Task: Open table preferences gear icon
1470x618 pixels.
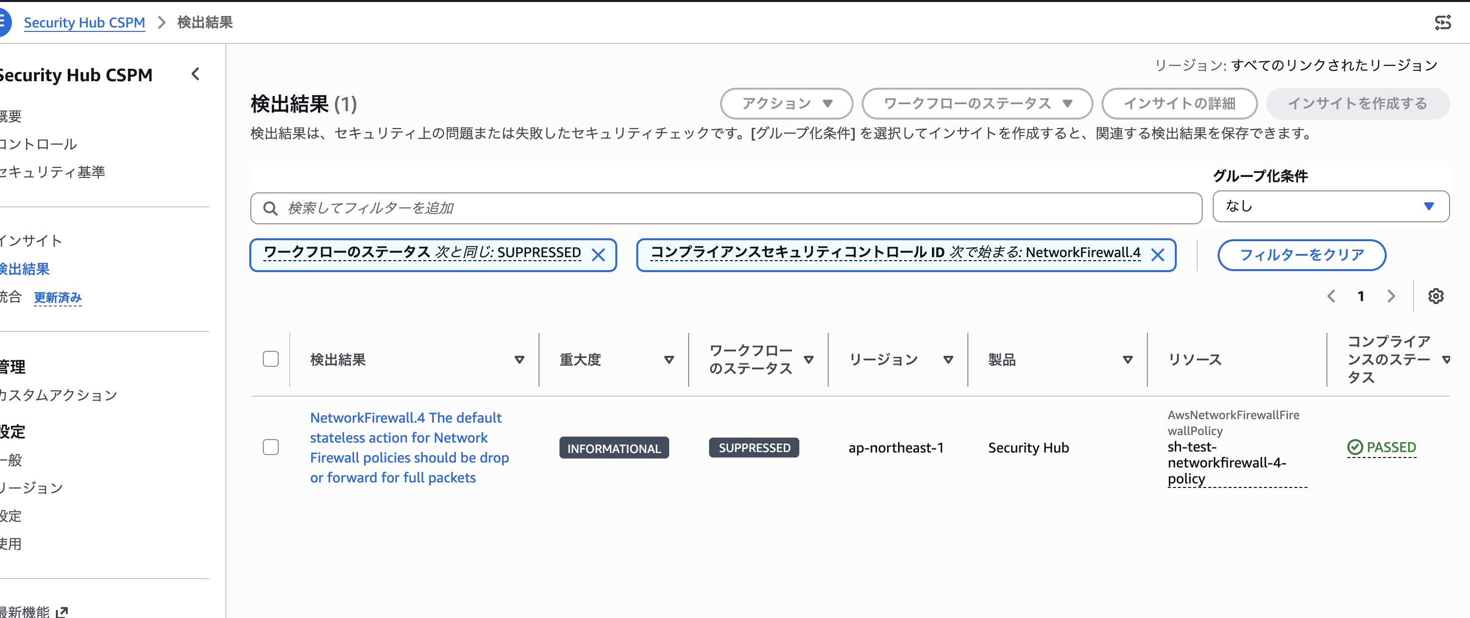Action: 1436,296
